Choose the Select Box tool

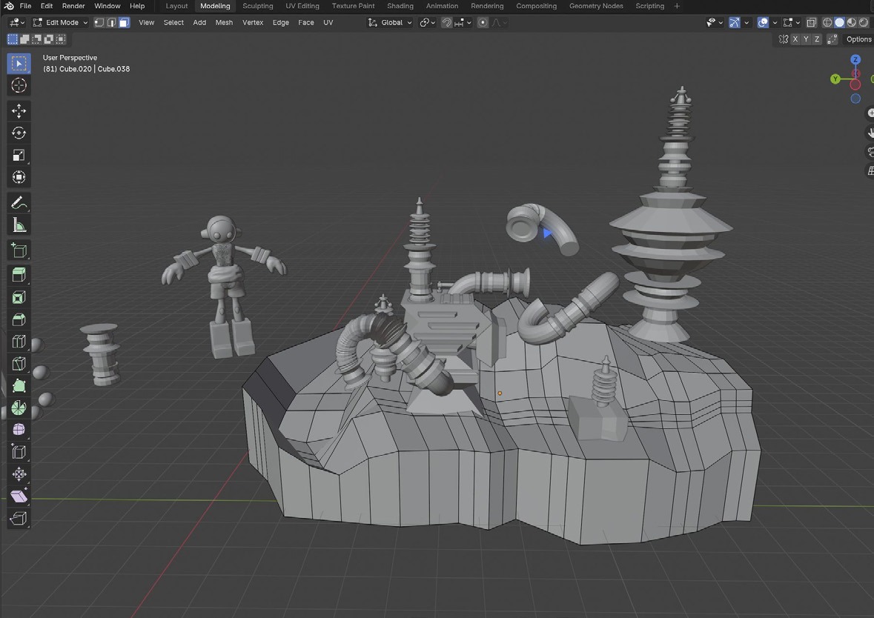(19, 64)
